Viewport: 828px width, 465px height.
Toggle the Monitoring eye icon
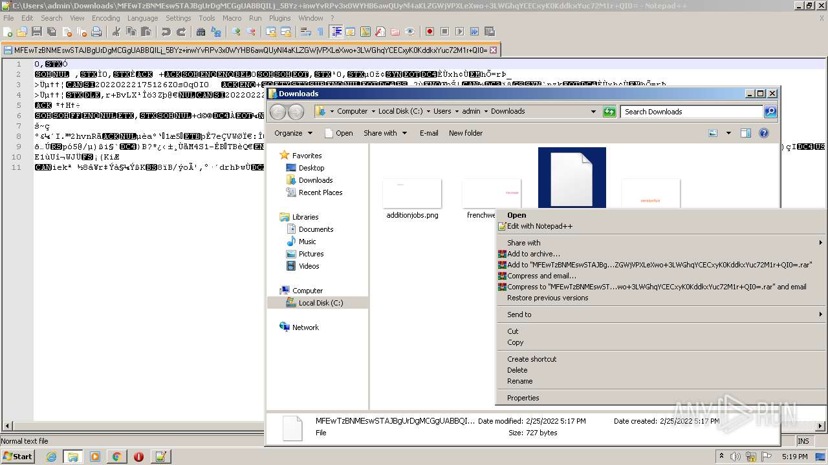tap(410, 31)
